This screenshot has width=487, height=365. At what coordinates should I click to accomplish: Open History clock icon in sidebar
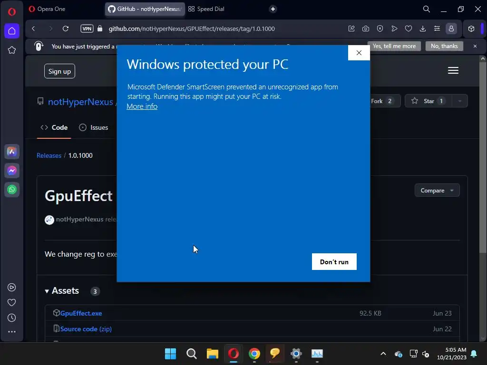12,318
